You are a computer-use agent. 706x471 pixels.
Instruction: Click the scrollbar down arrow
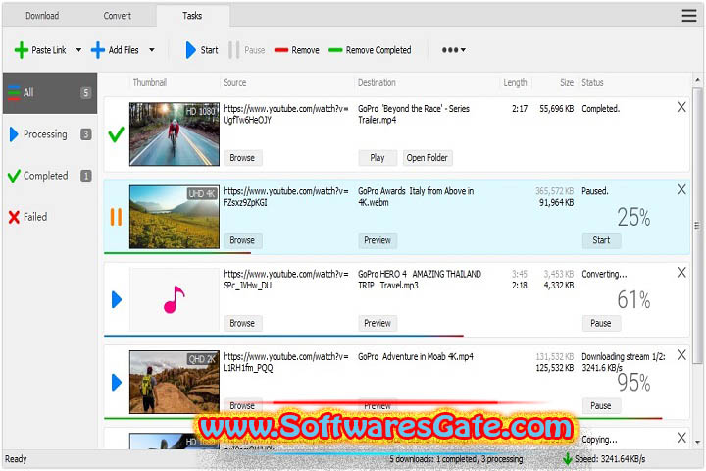pyautogui.click(x=697, y=442)
